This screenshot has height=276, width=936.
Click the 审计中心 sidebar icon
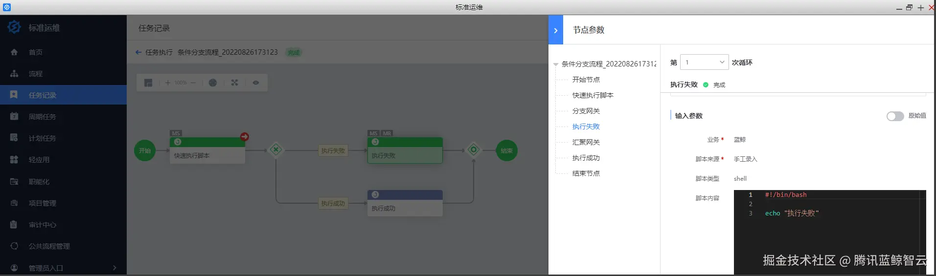[14, 225]
